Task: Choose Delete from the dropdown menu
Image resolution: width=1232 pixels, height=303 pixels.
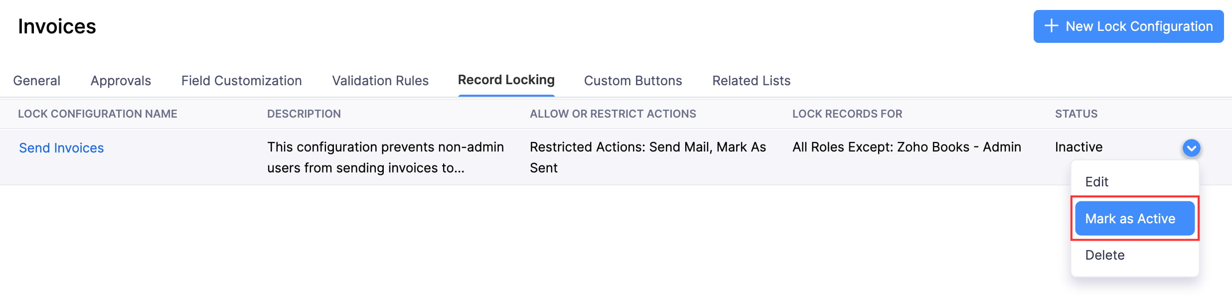Action: (x=1105, y=255)
